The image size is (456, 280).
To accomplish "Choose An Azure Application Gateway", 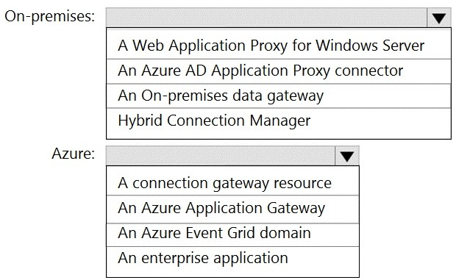I will click(232, 209).
